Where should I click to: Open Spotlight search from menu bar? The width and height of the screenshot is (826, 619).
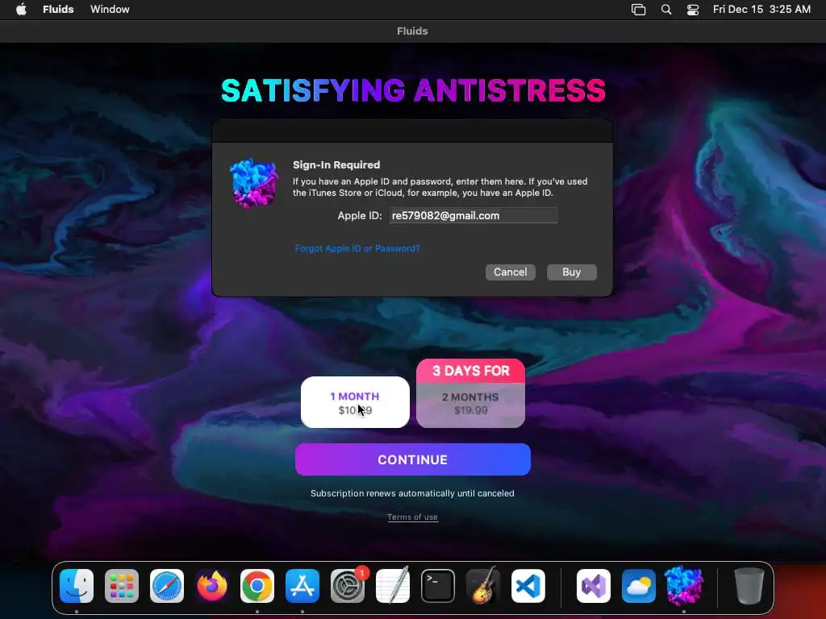coord(665,10)
